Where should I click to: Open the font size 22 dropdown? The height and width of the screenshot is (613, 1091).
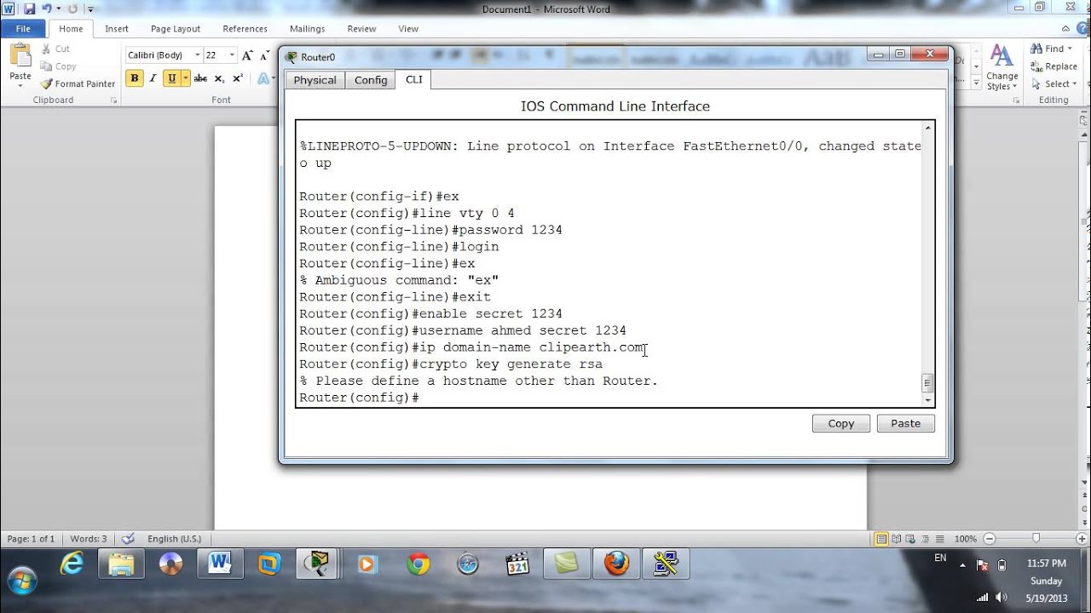232,55
